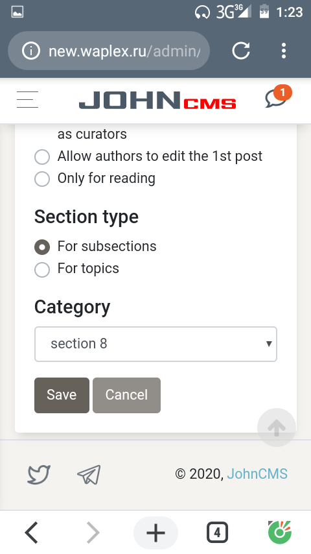Select Allow authors to edit 1st post
Image resolution: width=311 pixels, height=554 pixels.
[x=42, y=156]
